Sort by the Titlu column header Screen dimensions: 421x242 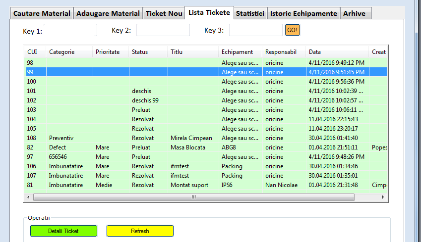tap(193, 52)
